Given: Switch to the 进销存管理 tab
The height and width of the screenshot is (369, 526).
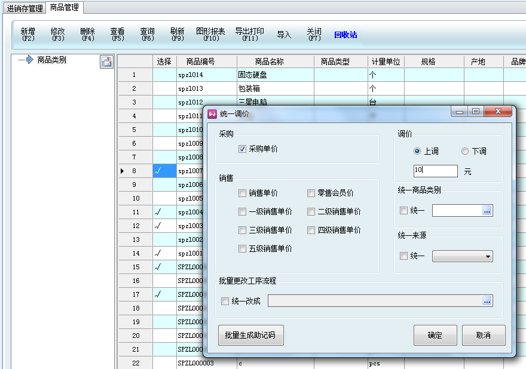Looking at the screenshot, I should pos(25,8).
